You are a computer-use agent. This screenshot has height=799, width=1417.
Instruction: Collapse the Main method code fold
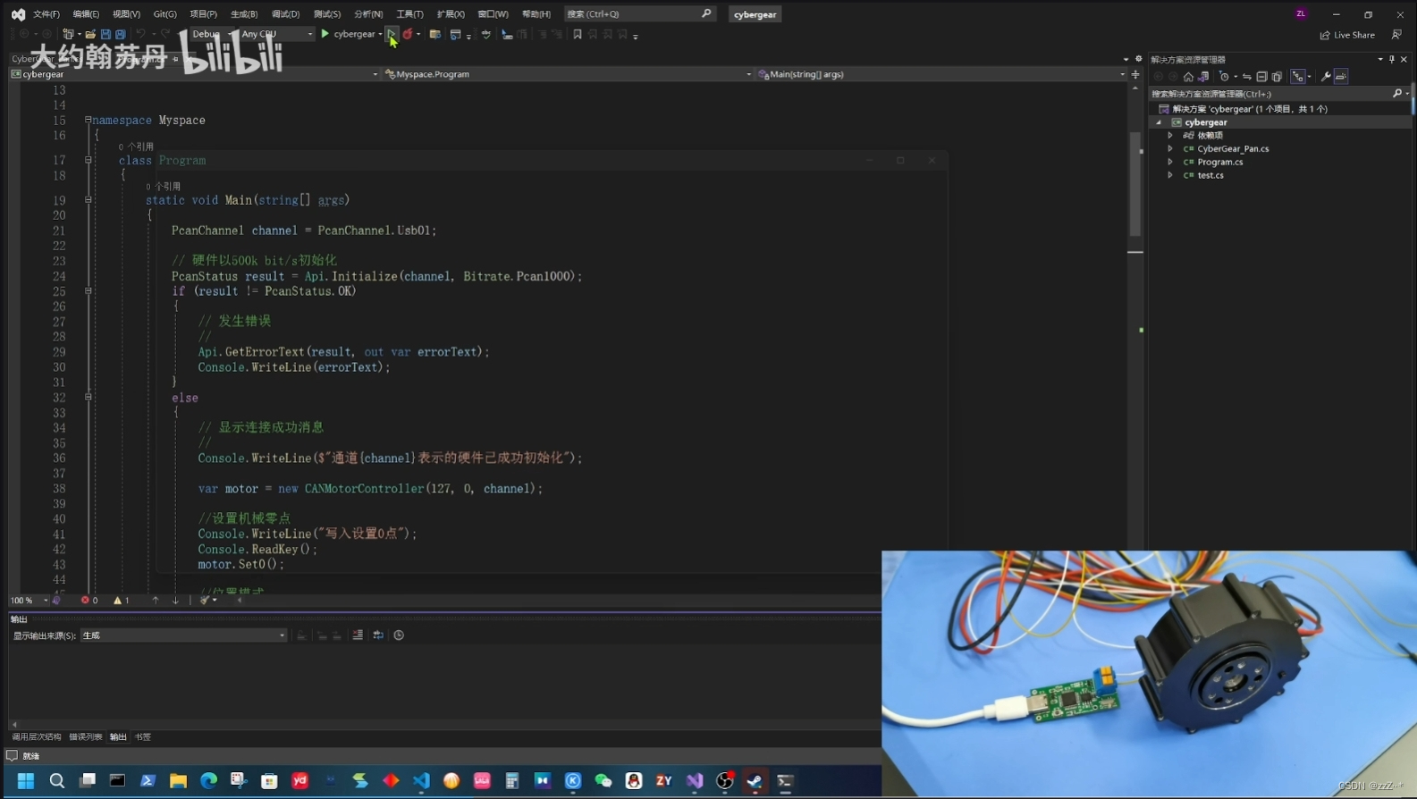pos(89,200)
